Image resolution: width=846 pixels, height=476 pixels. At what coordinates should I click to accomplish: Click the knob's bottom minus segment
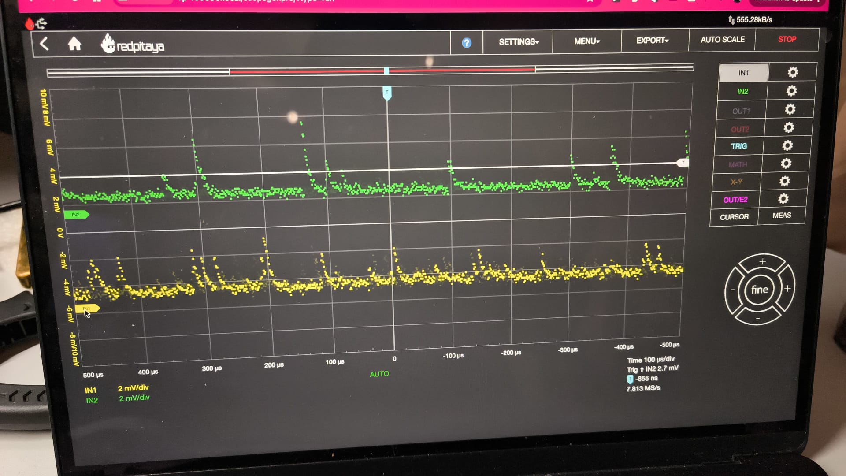758,318
